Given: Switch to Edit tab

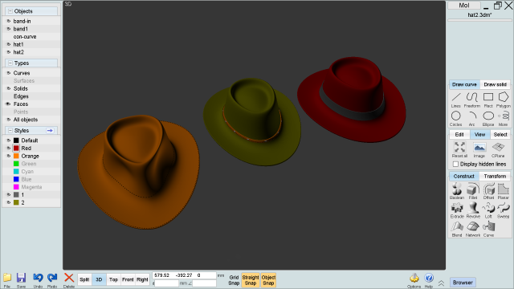Looking at the screenshot, I should point(459,134).
